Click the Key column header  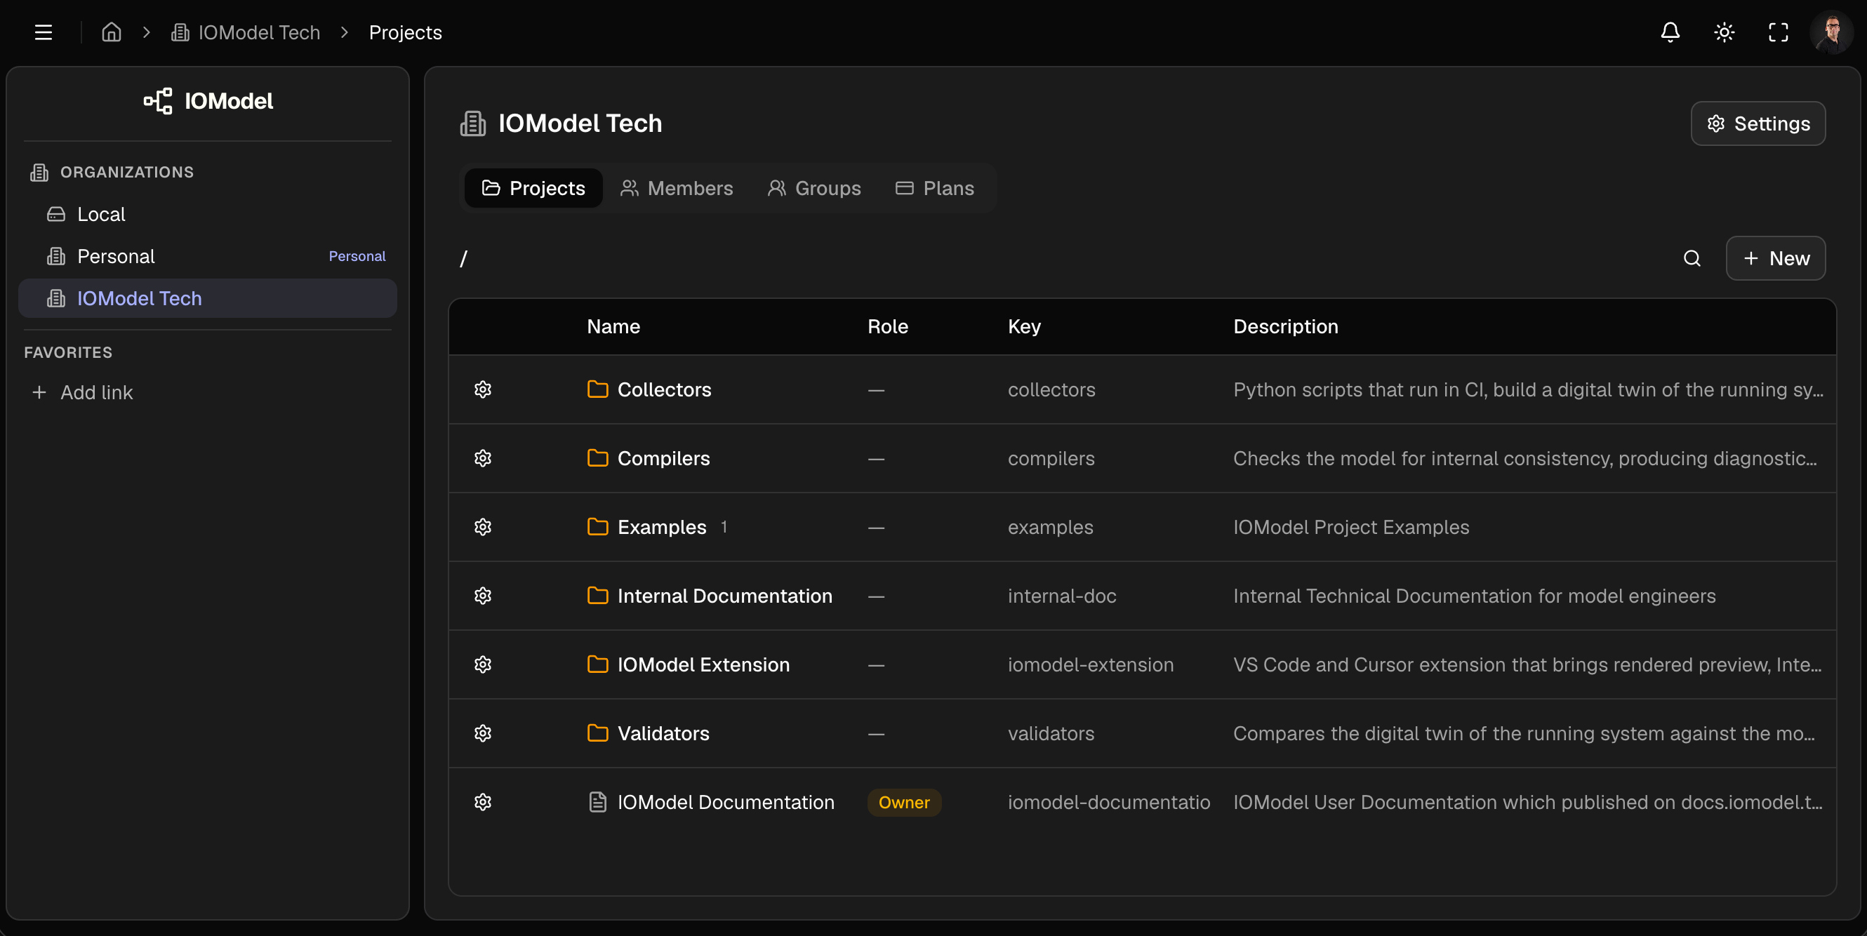(x=1024, y=327)
